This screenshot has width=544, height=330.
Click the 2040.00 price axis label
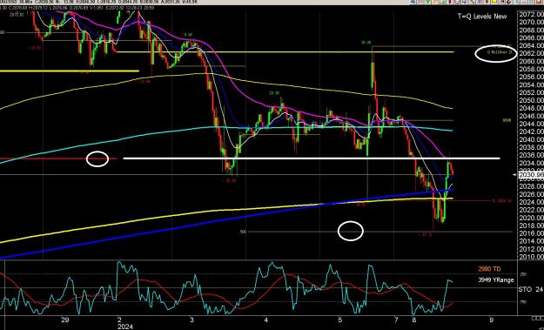coord(531,139)
